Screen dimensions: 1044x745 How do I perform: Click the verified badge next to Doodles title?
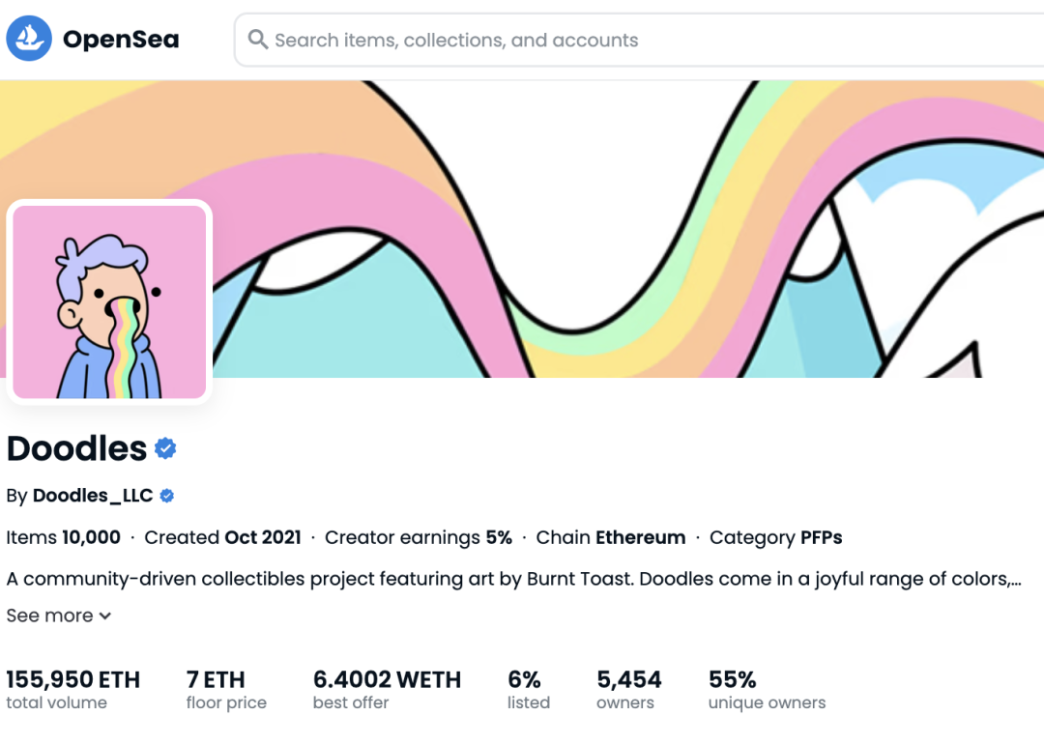point(165,448)
